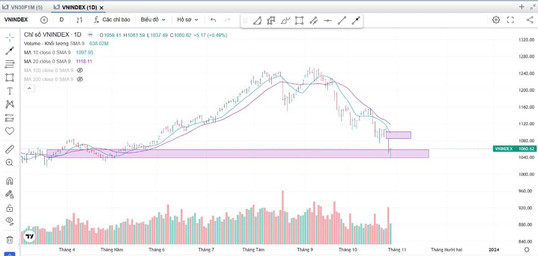Select the trend line tool in left sidebar
Viewport: 538px width, 256px height.
point(9,51)
